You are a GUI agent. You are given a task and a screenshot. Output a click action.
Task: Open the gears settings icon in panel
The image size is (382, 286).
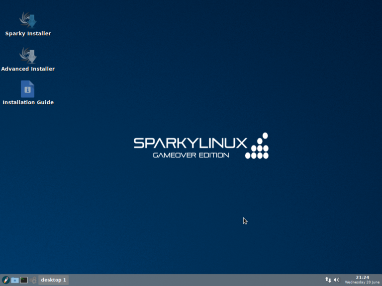coord(33,280)
